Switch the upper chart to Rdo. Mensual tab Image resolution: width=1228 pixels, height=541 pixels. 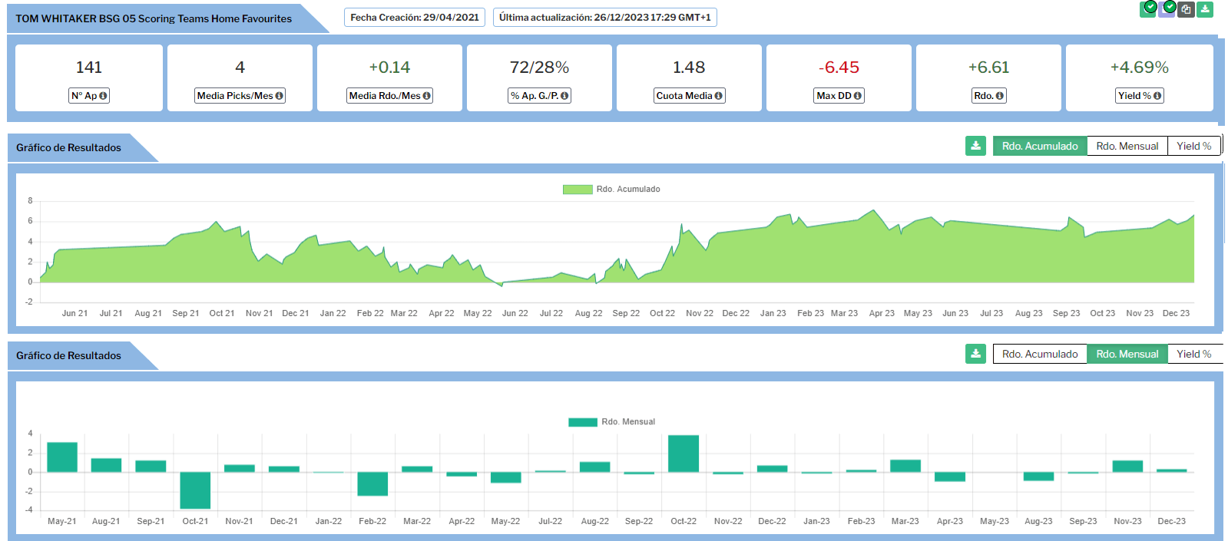[x=1127, y=146]
